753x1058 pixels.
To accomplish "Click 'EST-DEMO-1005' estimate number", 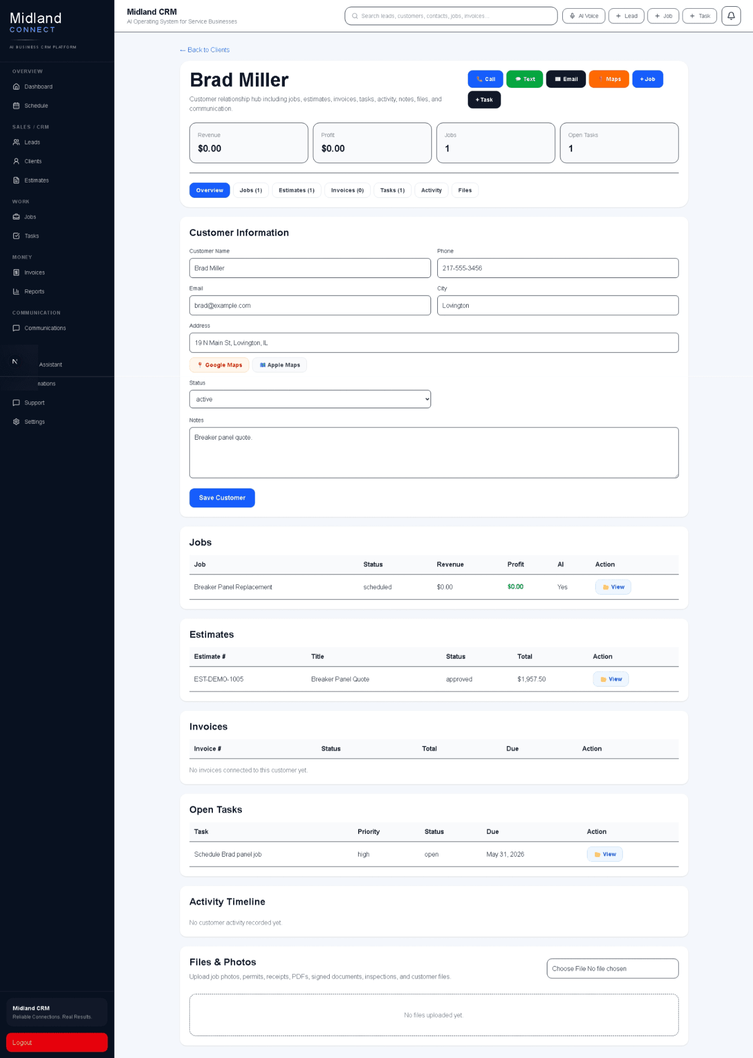I will (219, 679).
